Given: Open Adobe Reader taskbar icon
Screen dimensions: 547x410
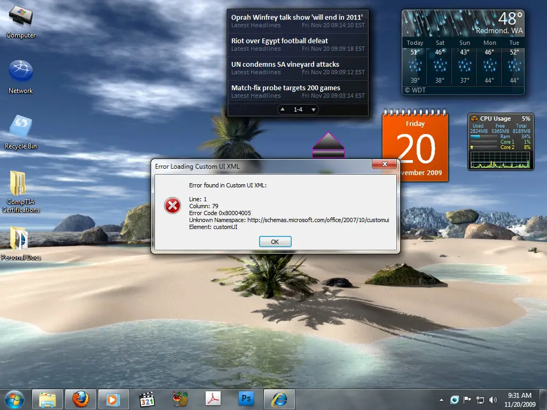Looking at the screenshot, I should [x=213, y=399].
